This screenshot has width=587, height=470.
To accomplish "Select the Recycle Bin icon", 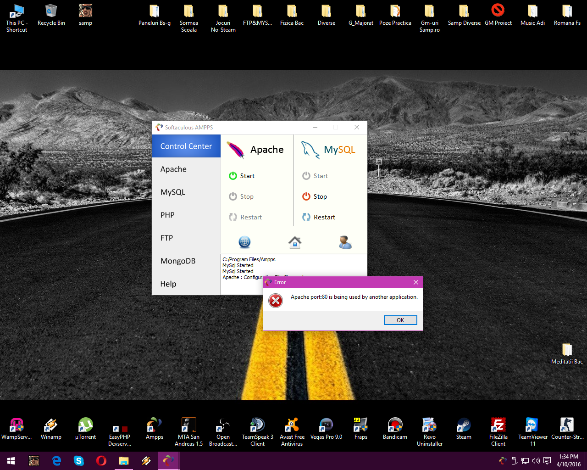I will [x=51, y=15].
